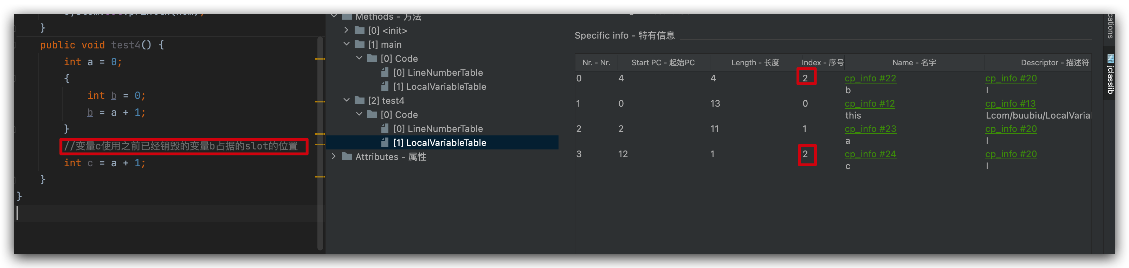Click the folder icon of [0] <init>

click(360, 30)
